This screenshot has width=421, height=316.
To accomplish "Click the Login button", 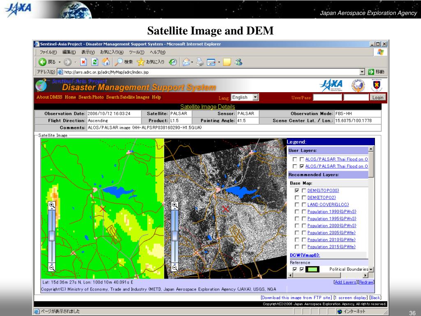I will (x=378, y=97).
